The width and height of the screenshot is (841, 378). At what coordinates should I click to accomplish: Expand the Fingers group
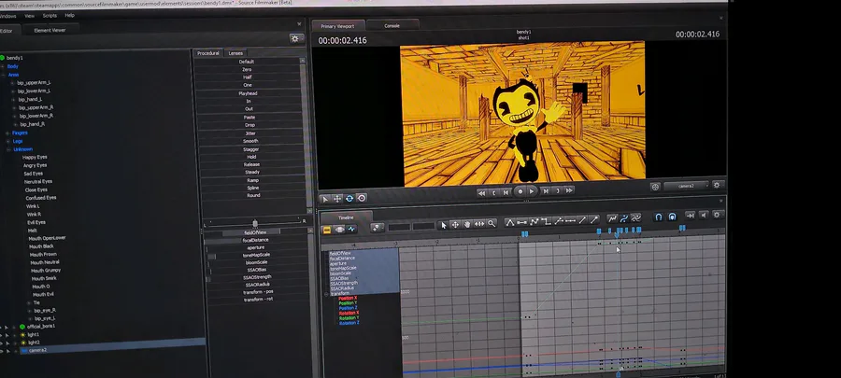pyautogui.click(x=7, y=133)
